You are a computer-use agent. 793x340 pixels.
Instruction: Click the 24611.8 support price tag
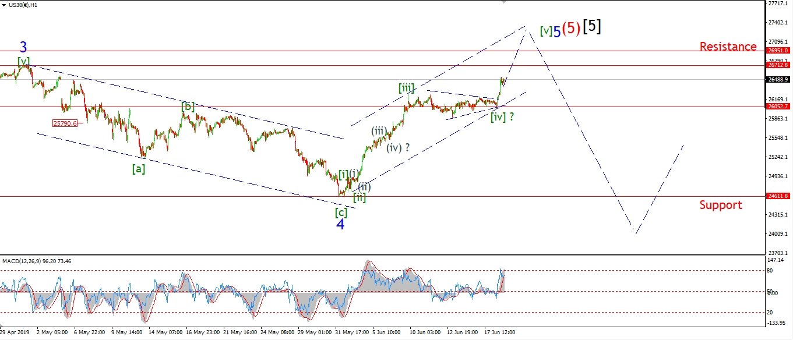[778, 197]
